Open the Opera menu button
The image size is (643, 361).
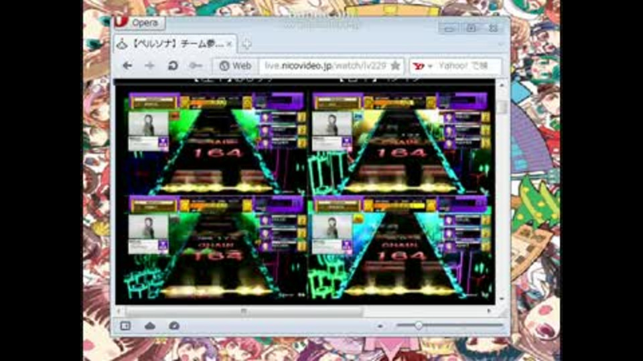[139, 23]
